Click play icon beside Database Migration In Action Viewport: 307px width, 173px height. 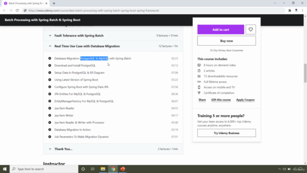[x=50, y=130]
